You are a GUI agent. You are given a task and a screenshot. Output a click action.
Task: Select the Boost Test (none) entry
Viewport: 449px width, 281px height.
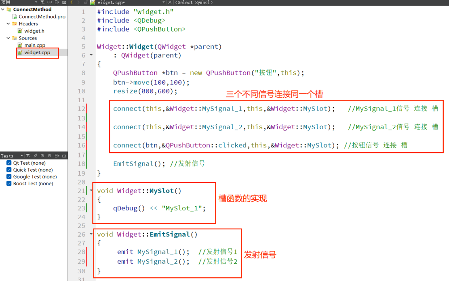(x=33, y=183)
